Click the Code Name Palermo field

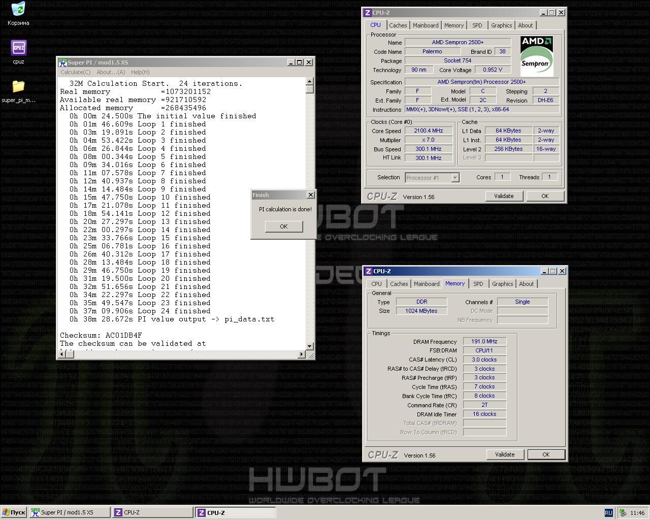[x=432, y=52]
